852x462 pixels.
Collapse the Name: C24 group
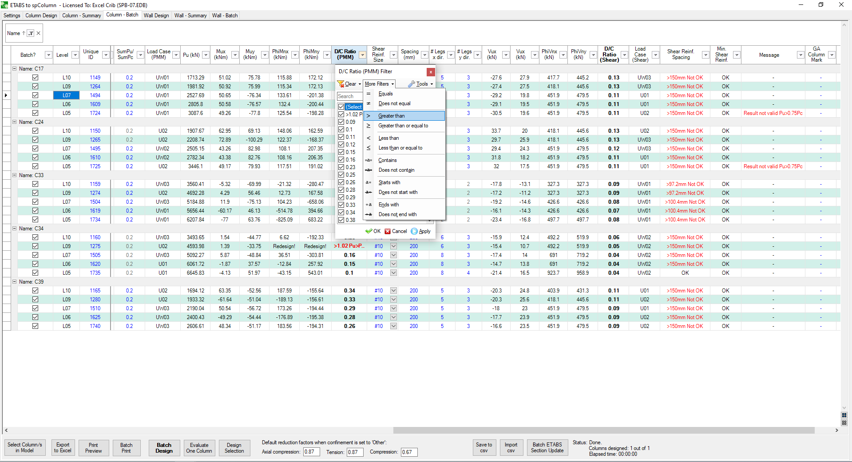click(14, 122)
